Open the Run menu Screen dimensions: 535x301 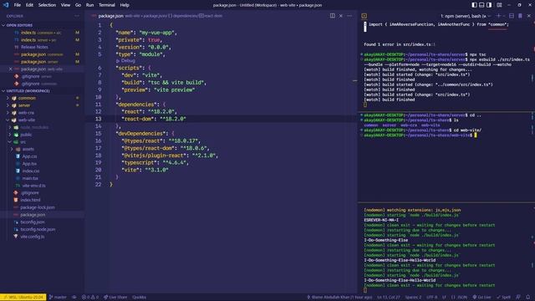[x=89, y=5]
